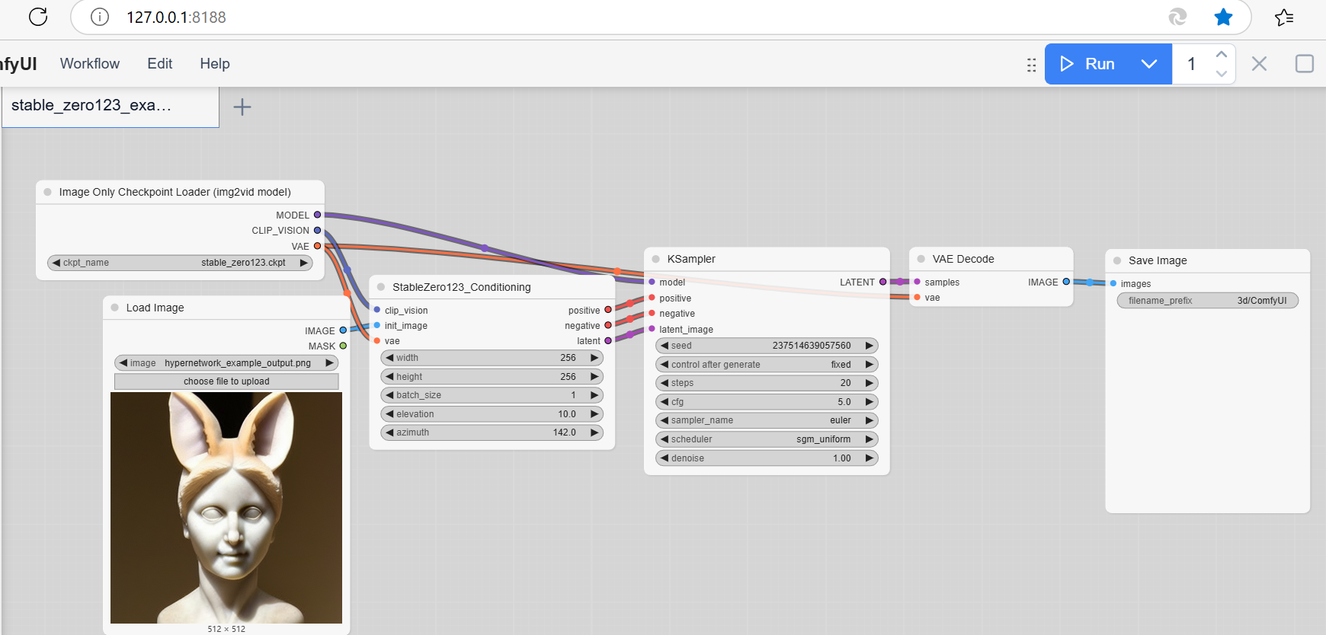Click the X cancel icon beside batch count
Viewport: 1326px width, 635px height.
tap(1259, 64)
